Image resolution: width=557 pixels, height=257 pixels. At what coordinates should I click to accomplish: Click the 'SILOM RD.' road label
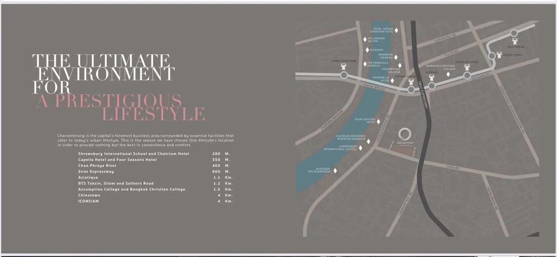tap(451, 53)
